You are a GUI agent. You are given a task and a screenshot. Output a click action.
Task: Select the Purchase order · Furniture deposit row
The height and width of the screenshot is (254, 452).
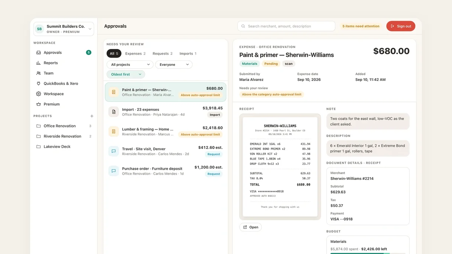166,171
